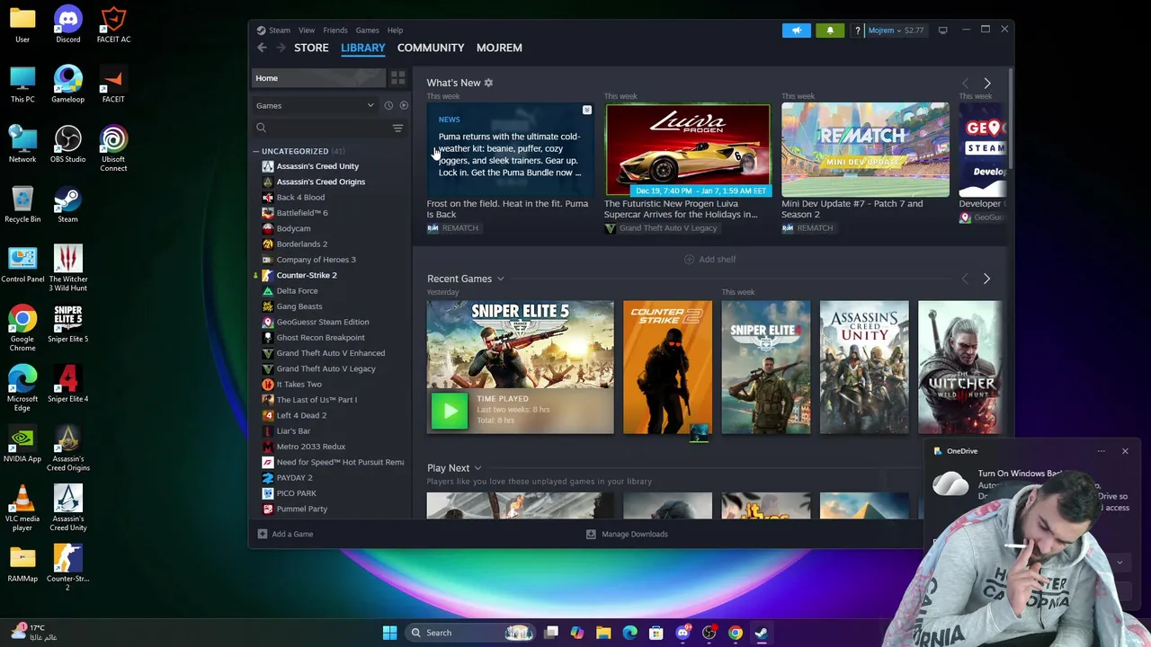
Task: Go back using the Steam back arrow
Action: pos(262,48)
